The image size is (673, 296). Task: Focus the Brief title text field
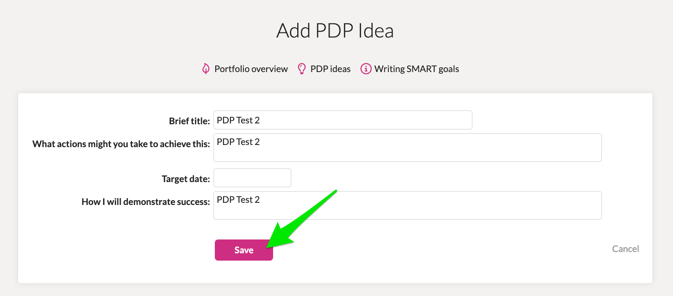(343, 120)
